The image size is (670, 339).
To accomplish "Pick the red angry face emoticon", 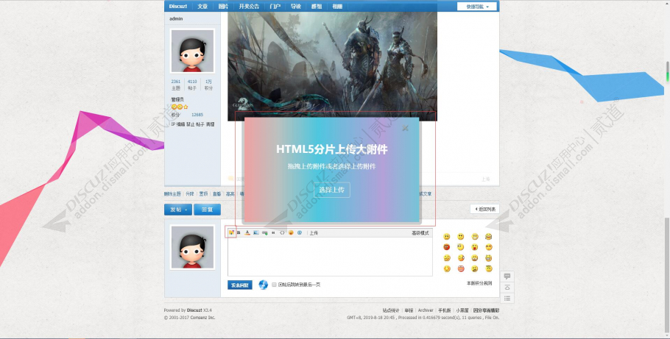I will point(446,247).
